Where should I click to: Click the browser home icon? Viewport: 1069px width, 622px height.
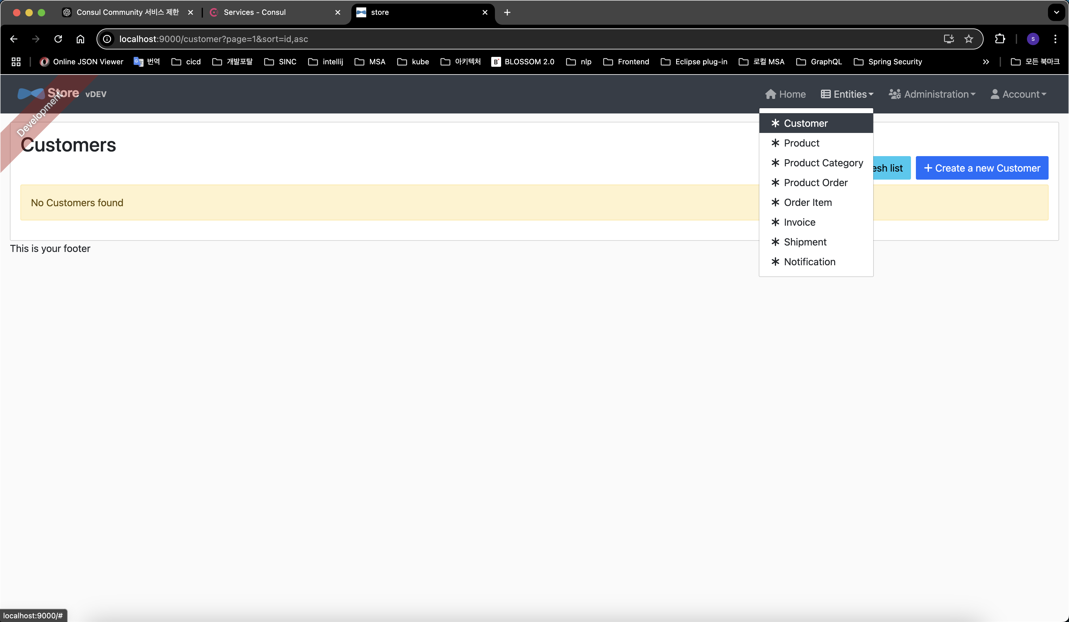tap(80, 39)
